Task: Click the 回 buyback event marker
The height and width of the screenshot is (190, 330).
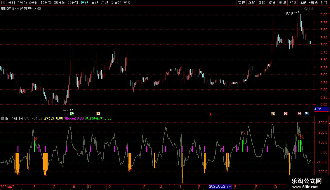Action: pos(98,114)
